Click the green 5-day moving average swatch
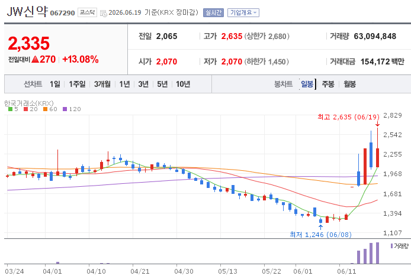This screenshot has width=411, height=279. pyautogui.click(x=10, y=109)
